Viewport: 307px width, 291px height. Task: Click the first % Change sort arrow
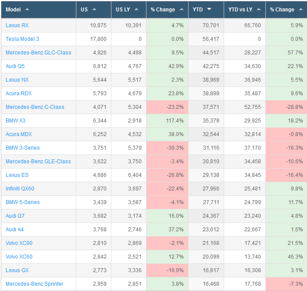pos(182,9)
